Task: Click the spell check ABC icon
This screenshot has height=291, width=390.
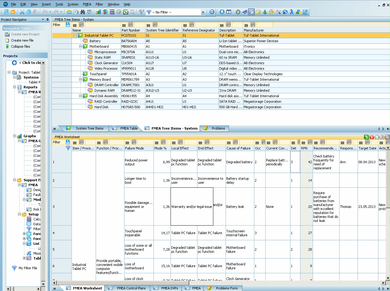Action: (89, 12)
